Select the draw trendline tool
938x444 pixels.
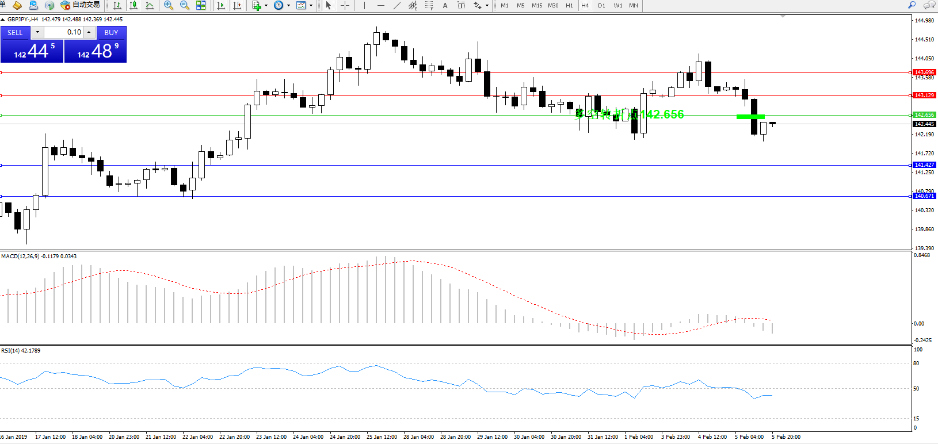(x=396, y=5)
